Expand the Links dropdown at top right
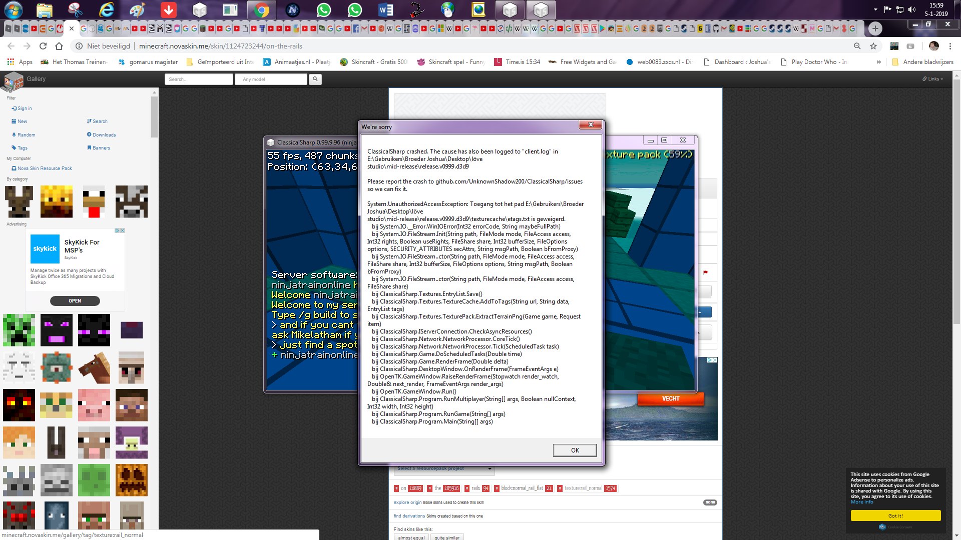This screenshot has height=540, width=961. point(933,79)
